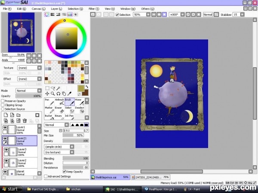258x193 pixels.
Task: Open the Texture dropdown
Action: coord(29,68)
